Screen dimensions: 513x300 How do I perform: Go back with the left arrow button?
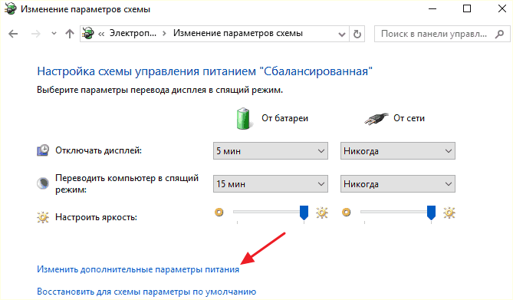pyautogui.click(x=13, y=34)
